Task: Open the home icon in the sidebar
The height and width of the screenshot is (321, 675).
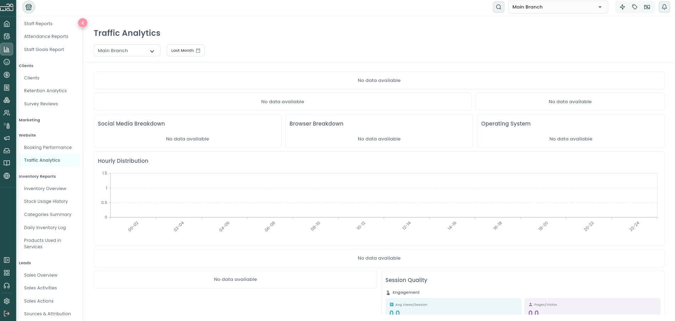Action: (7, 24)
